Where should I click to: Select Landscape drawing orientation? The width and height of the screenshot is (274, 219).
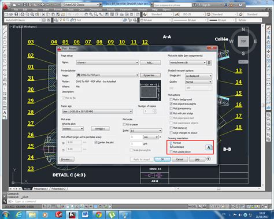[171, 147]
